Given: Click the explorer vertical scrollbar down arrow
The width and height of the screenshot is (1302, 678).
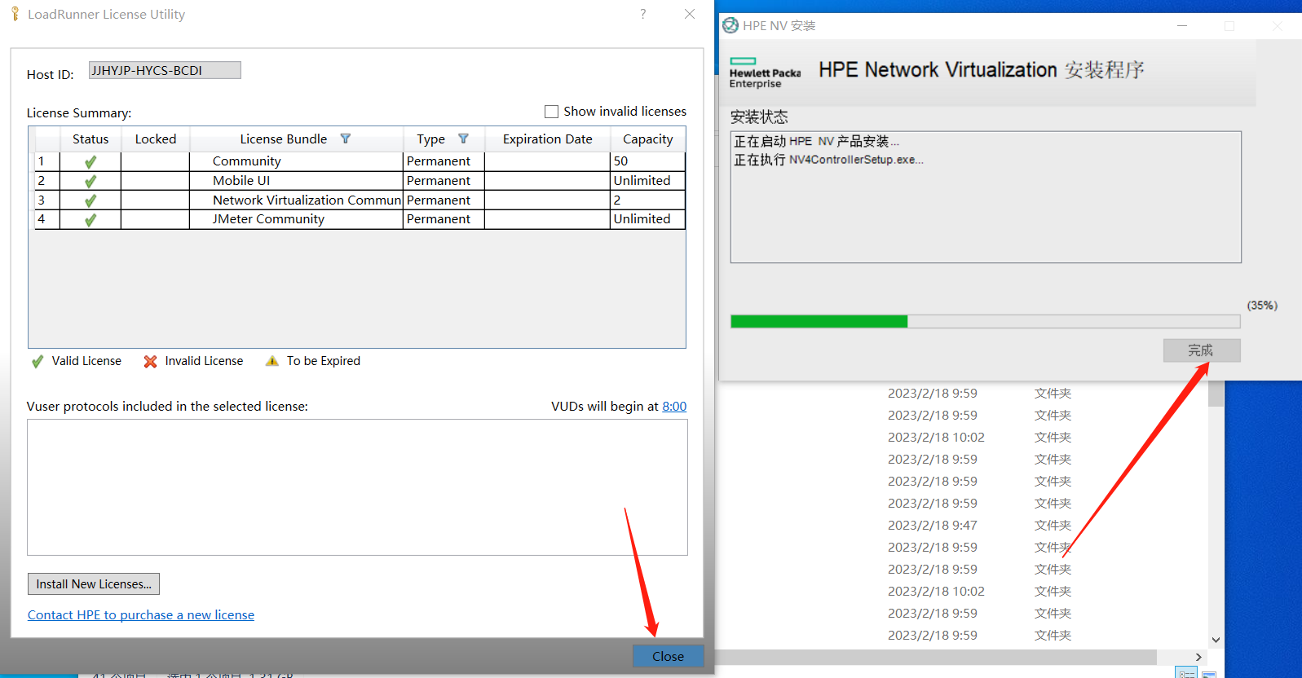Looking at the screenshot, I should click(x=1216, y=640).
